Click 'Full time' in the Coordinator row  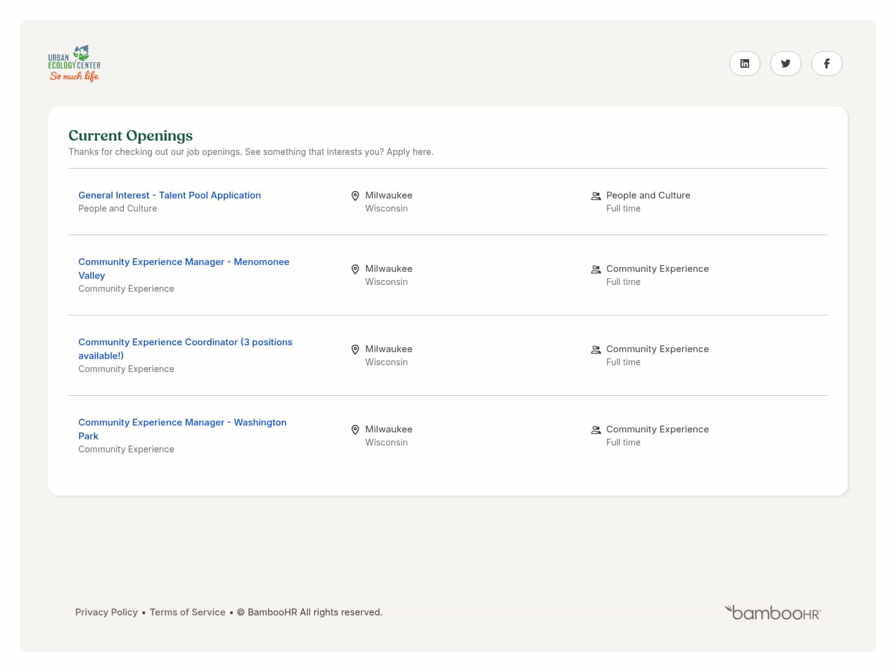(623, 362)
